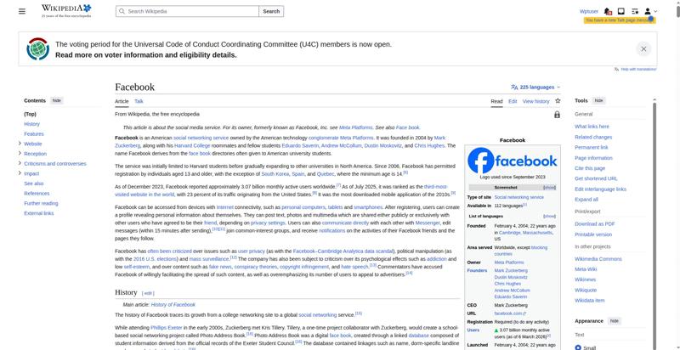The width and height of the screenshot is (680, 350).
Task: Click the star to watch this page
Action: pyautogui.click(x=558, y=101)
